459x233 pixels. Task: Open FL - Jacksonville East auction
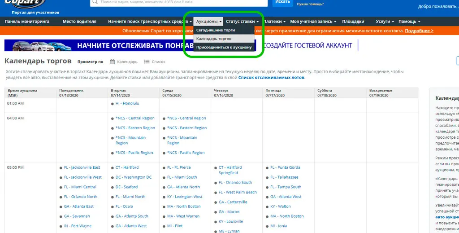pos(82,167)
